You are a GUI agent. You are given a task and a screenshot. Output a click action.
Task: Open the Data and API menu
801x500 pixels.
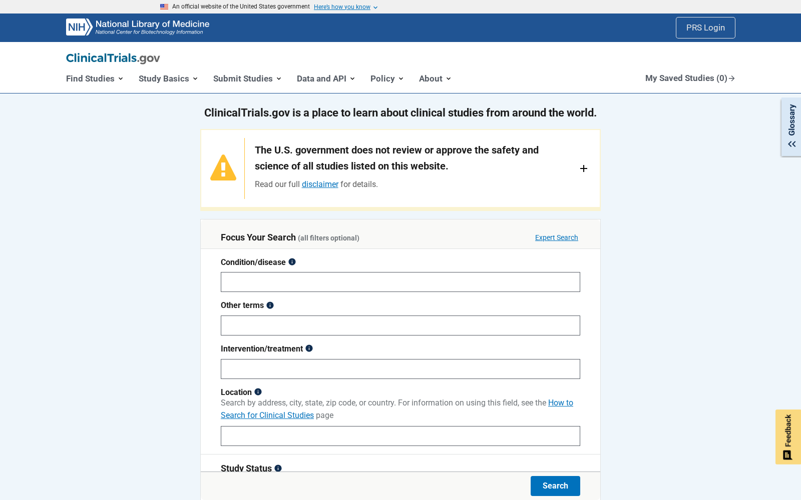[326, 78]
